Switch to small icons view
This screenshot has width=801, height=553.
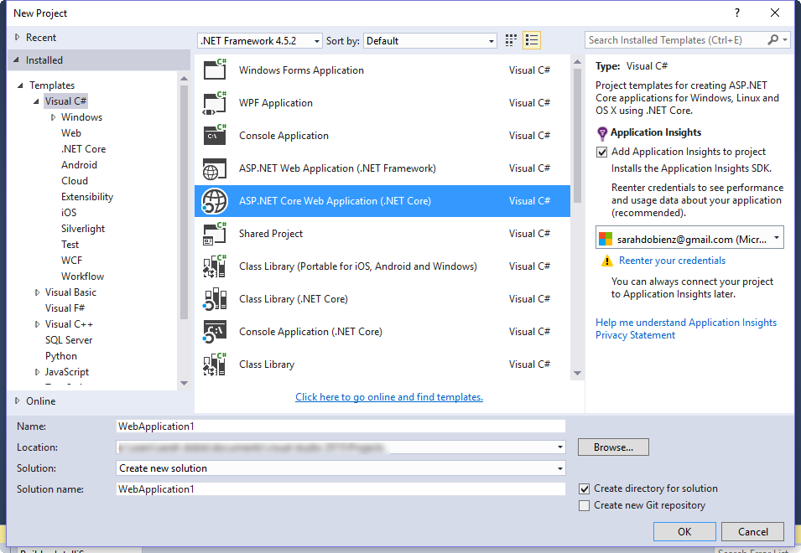(x=511, y=40)
